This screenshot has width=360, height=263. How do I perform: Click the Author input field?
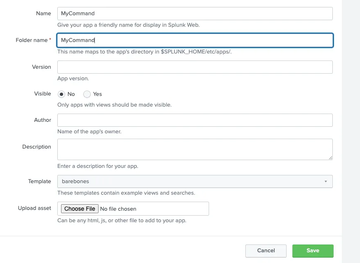point(195,120)
